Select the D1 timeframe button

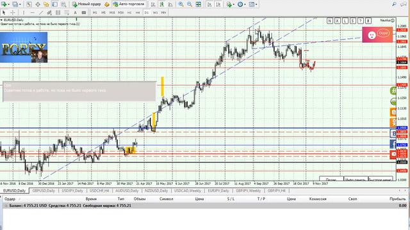pyautogui.click(x=147, y=13)
